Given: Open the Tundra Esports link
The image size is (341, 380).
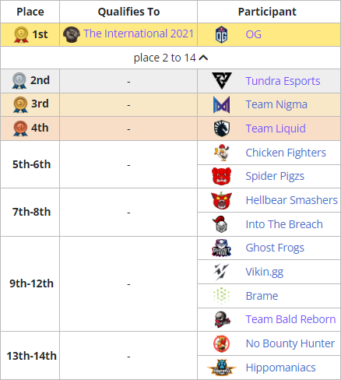Looking at the screenshot, I should tap(283, 81).
